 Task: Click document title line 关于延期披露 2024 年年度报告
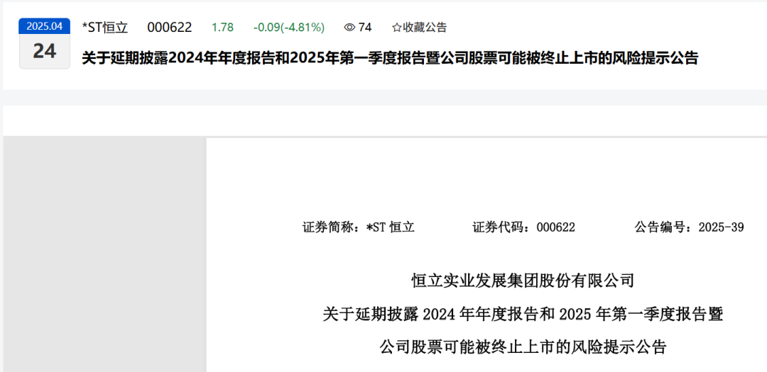click(523, 315)
